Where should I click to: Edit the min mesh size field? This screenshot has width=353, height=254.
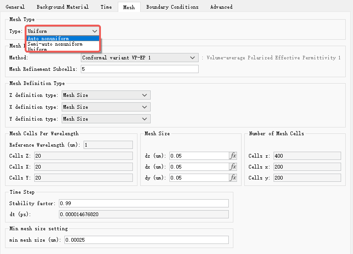(147, 240)
